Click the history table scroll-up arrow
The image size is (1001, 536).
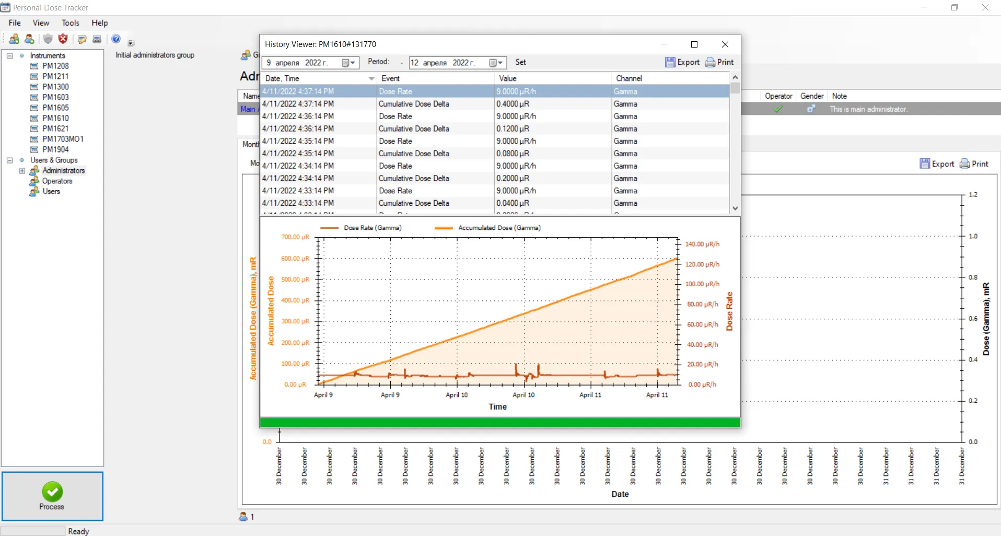[735, 77]
